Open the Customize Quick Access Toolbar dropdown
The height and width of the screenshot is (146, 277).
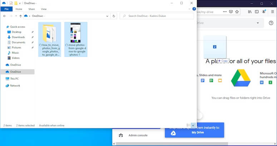(x=20, y=3)
